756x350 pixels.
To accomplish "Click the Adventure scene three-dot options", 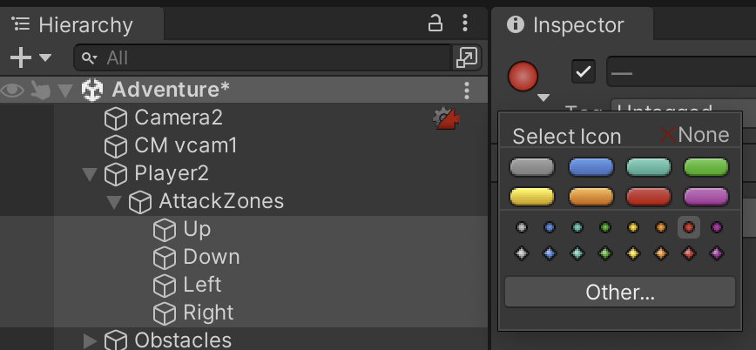I will pyautogui.click(x=468, y=90).
